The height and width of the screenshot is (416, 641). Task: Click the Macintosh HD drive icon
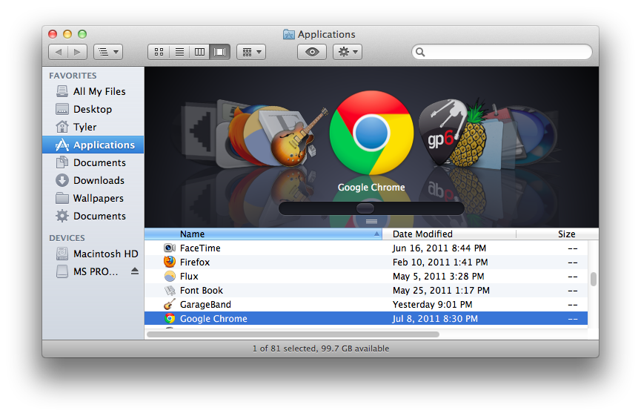pyautogui.click(x=62, y=254)
